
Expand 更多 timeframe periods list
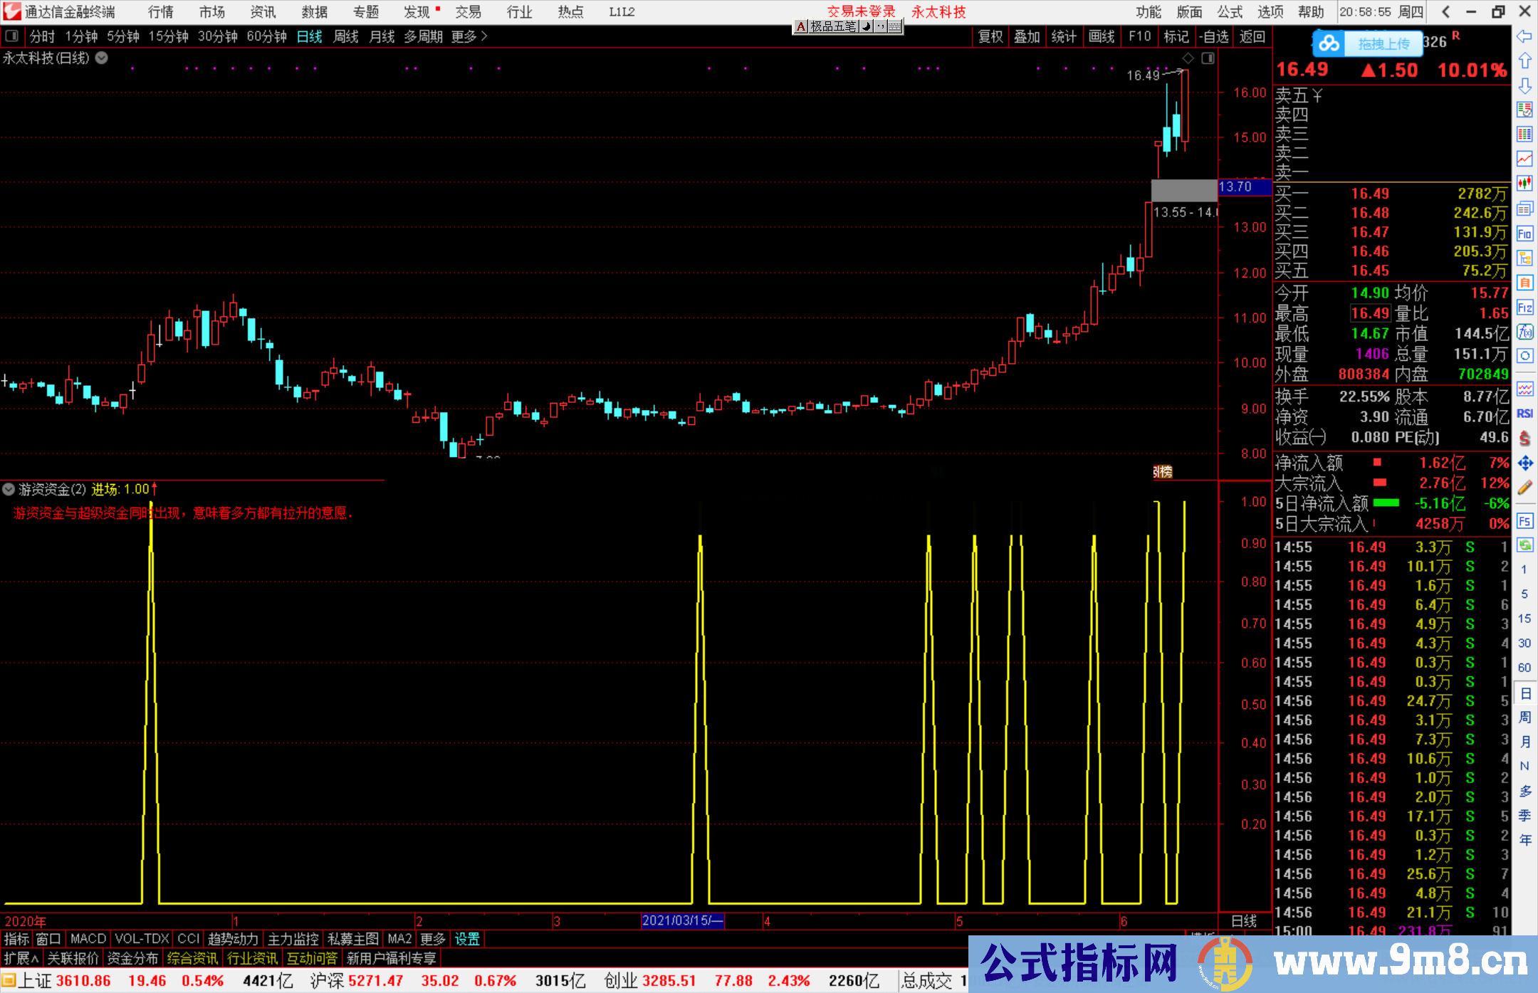click(x=469, y=36)
